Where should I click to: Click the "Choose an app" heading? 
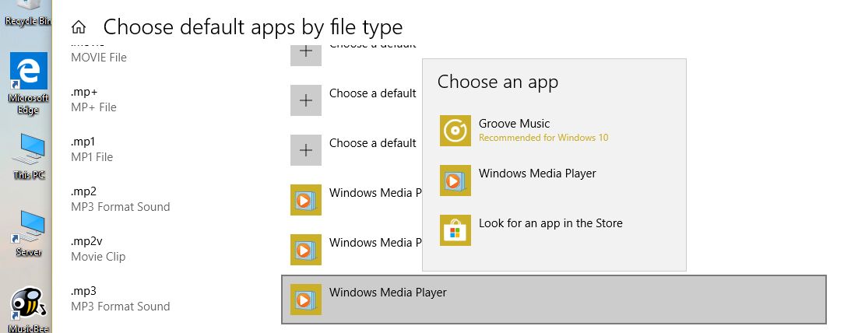(498, 82)
